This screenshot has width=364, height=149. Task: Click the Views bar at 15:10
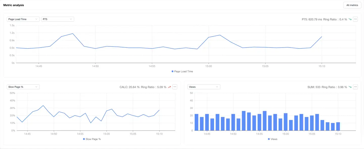click(338, 126)
